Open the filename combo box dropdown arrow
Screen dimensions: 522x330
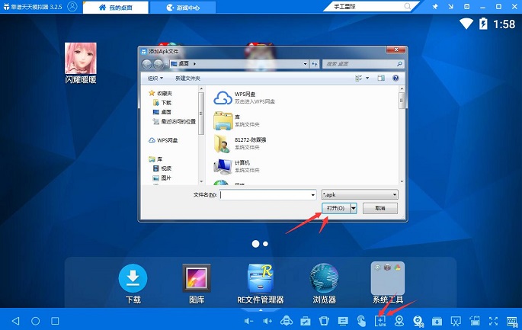coord(313,195)
